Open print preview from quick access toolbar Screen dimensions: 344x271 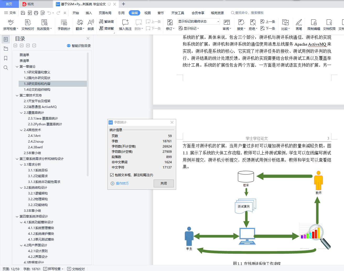(43, 13)
